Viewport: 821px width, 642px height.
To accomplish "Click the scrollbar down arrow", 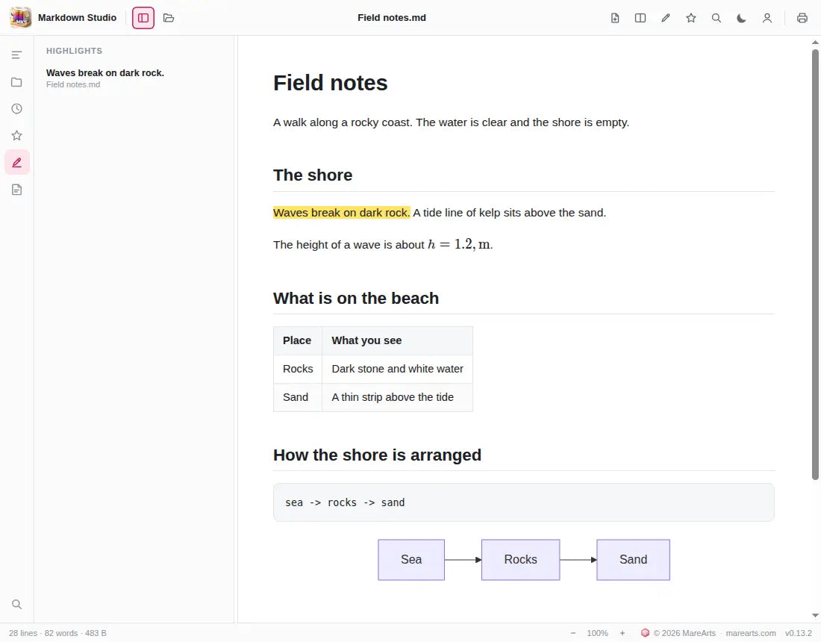I will (815, 615).
